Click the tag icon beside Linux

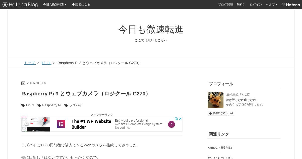(x=23, y=105)
